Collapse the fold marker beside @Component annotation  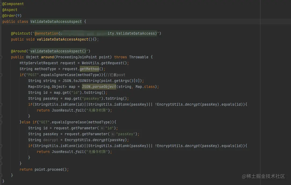click(x=1, y=4)
